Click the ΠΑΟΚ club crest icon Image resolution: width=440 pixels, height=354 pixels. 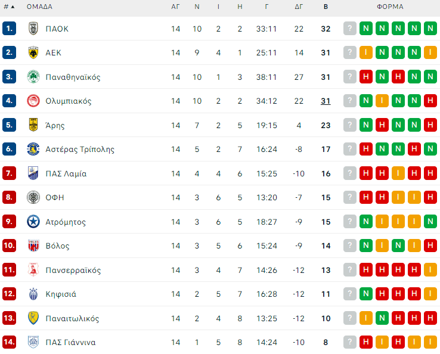point(33,29)
